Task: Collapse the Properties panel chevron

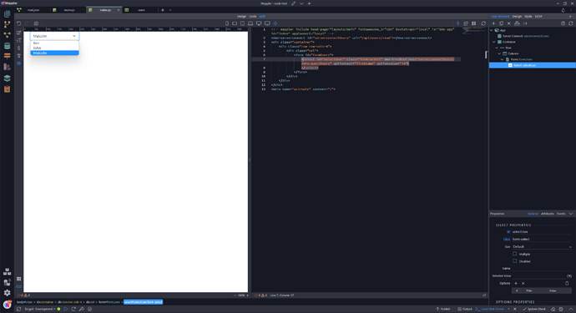Action: [x=570, y=214]
